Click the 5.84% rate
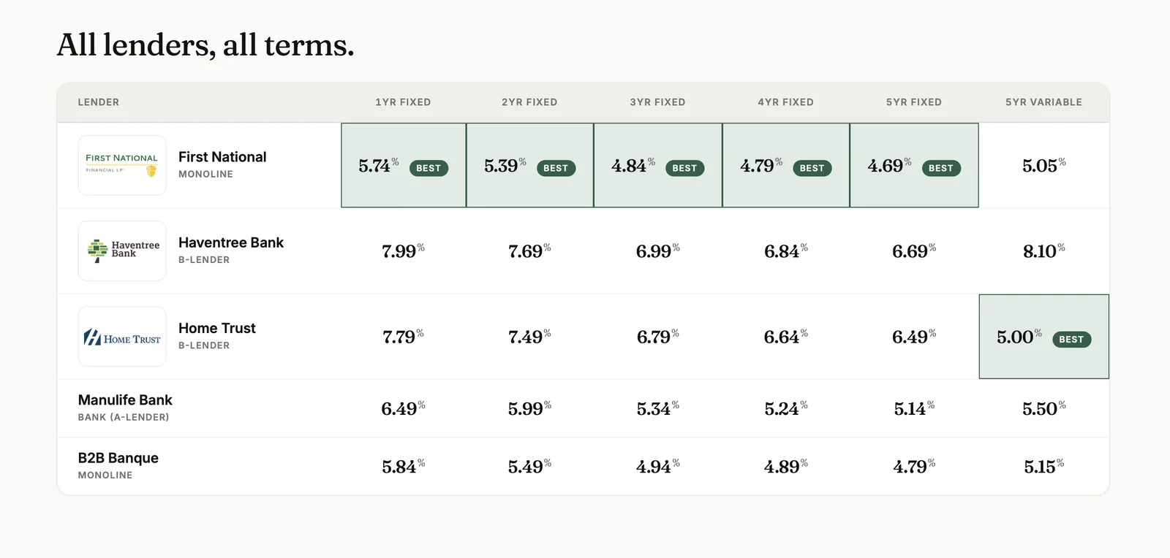This screenshot has width=1170, height=558. [x=403, y=466]
